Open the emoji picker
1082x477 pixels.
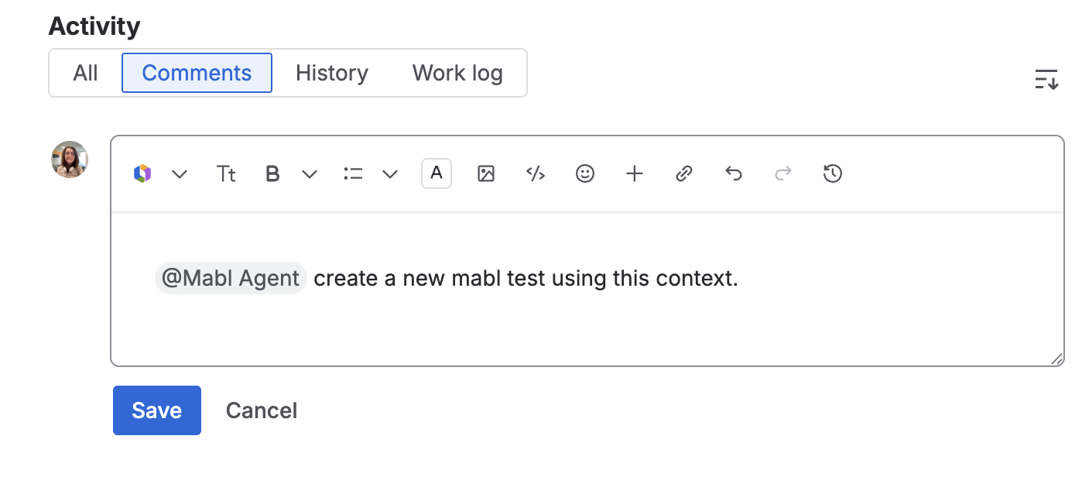(585, 173)
